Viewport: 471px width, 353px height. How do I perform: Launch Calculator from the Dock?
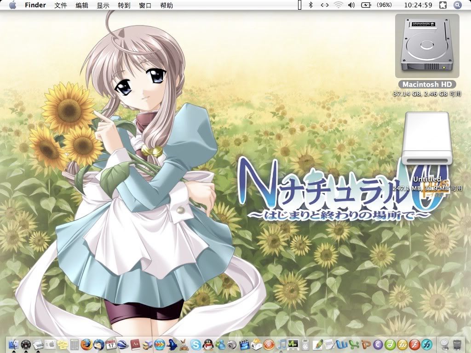coord(75,345)
